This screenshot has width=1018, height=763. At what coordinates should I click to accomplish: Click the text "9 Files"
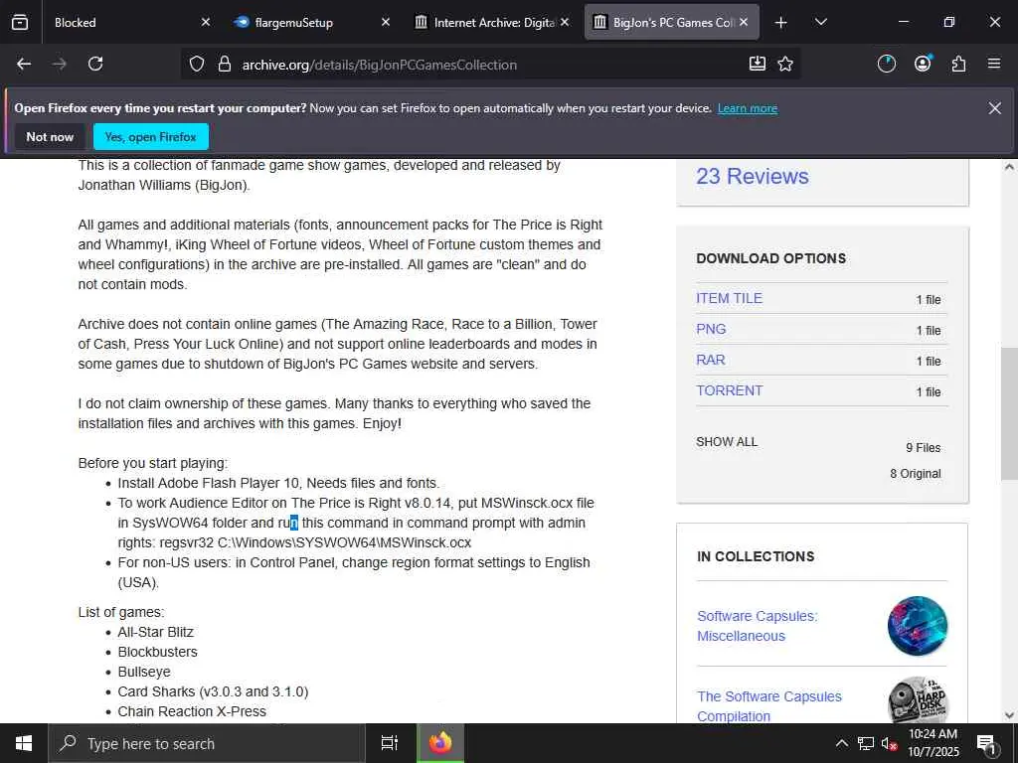(x=924, y=448)
